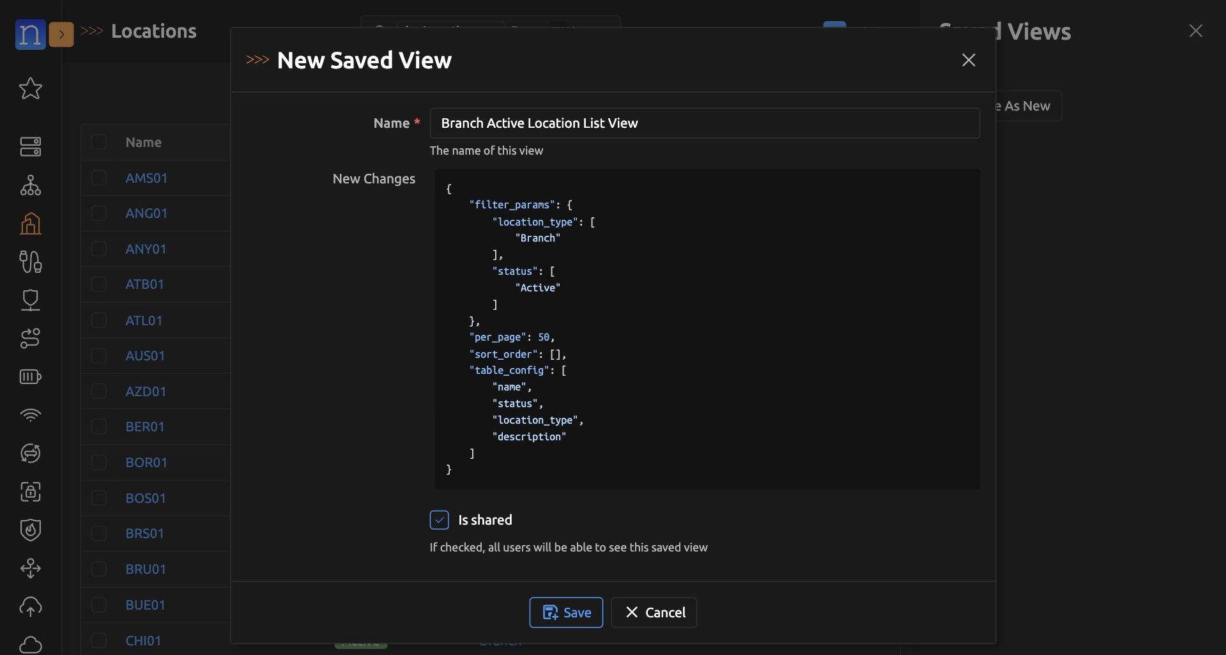The image size is (1226, 655).
Task: Open the Organization building icon in sidebar
Action: (x=31, y=224)
